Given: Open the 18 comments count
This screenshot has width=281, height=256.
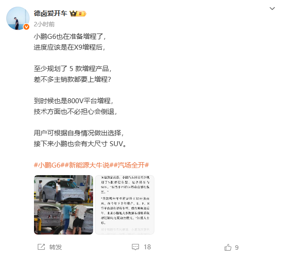Looking at the screenshot, I should pyautogui.click(x=147, y=247).
